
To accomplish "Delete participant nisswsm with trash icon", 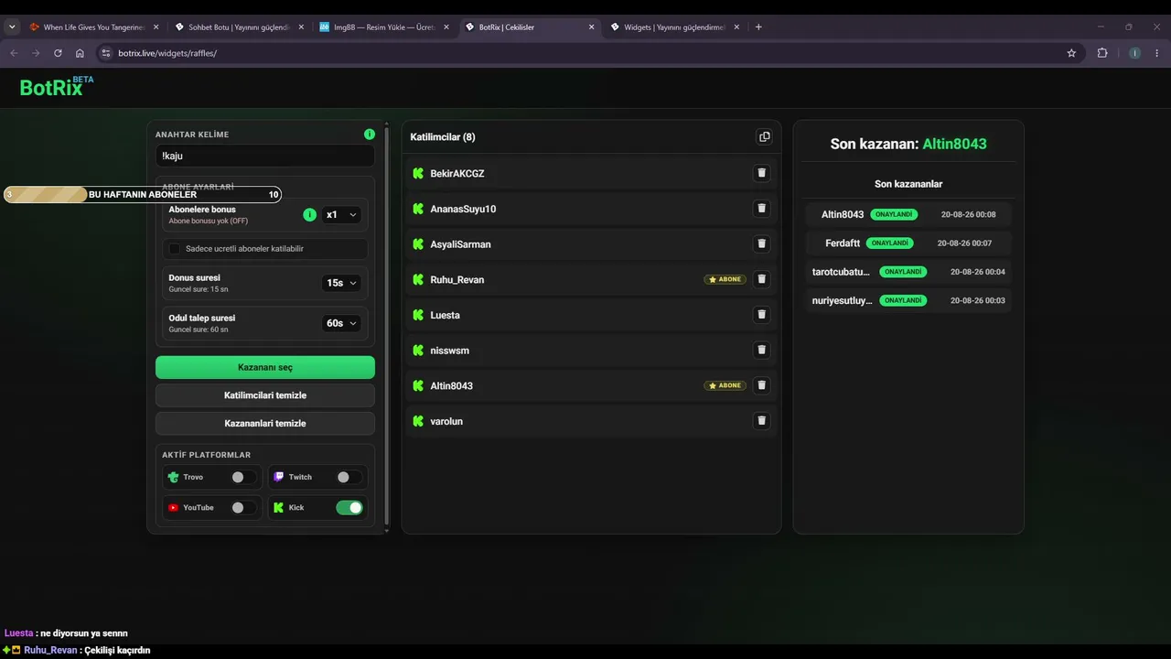I will pyautogui.click(x=761, y=350).
